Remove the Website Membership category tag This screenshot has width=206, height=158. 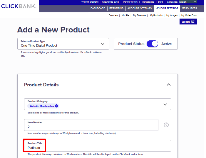click(56, 106)
